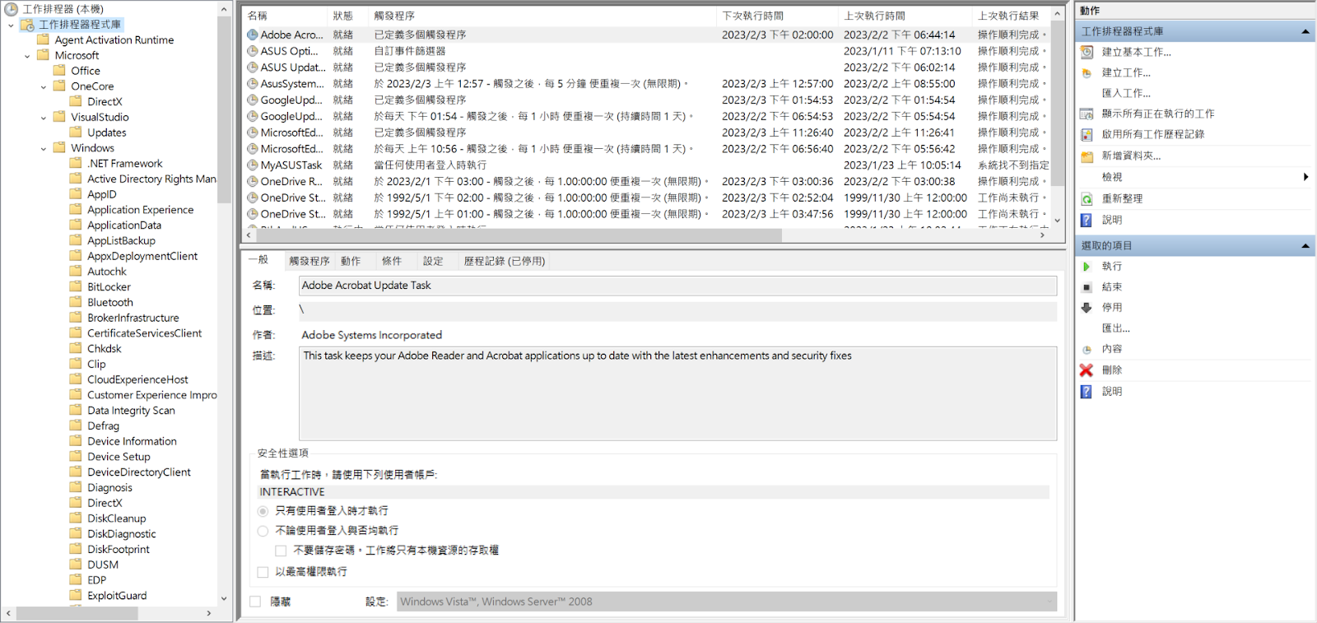Click the 說明 help icon under 選取的項目

pos(1087,392)
